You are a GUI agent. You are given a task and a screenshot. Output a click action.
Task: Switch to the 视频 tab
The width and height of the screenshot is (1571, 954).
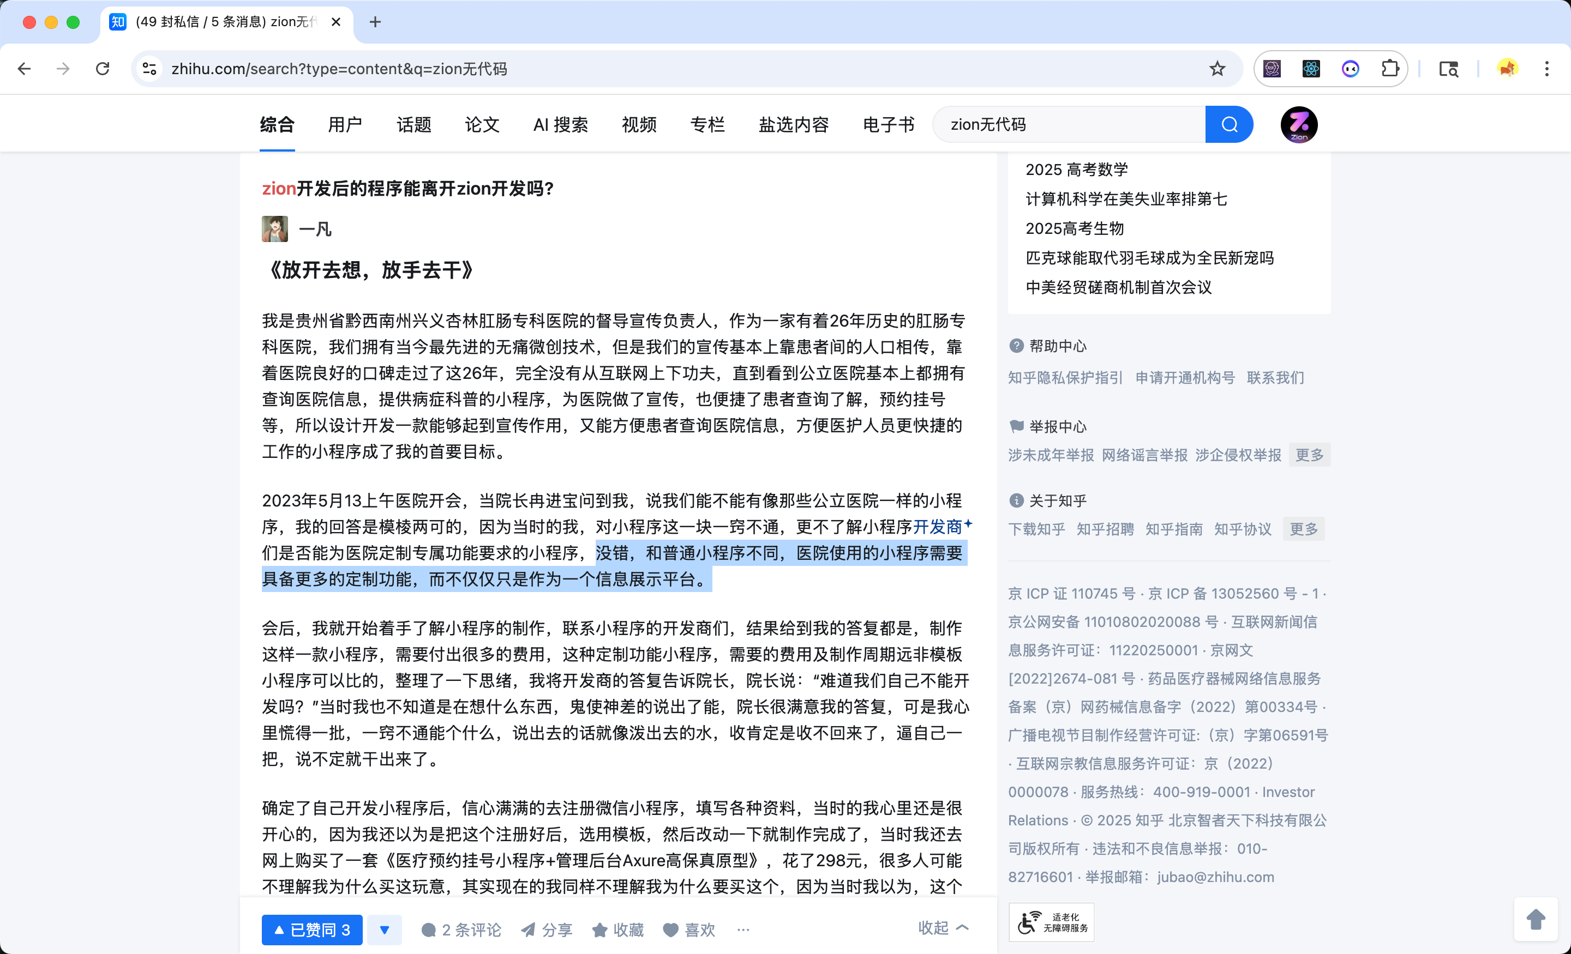pyautogui.click(x=639, y=124)
